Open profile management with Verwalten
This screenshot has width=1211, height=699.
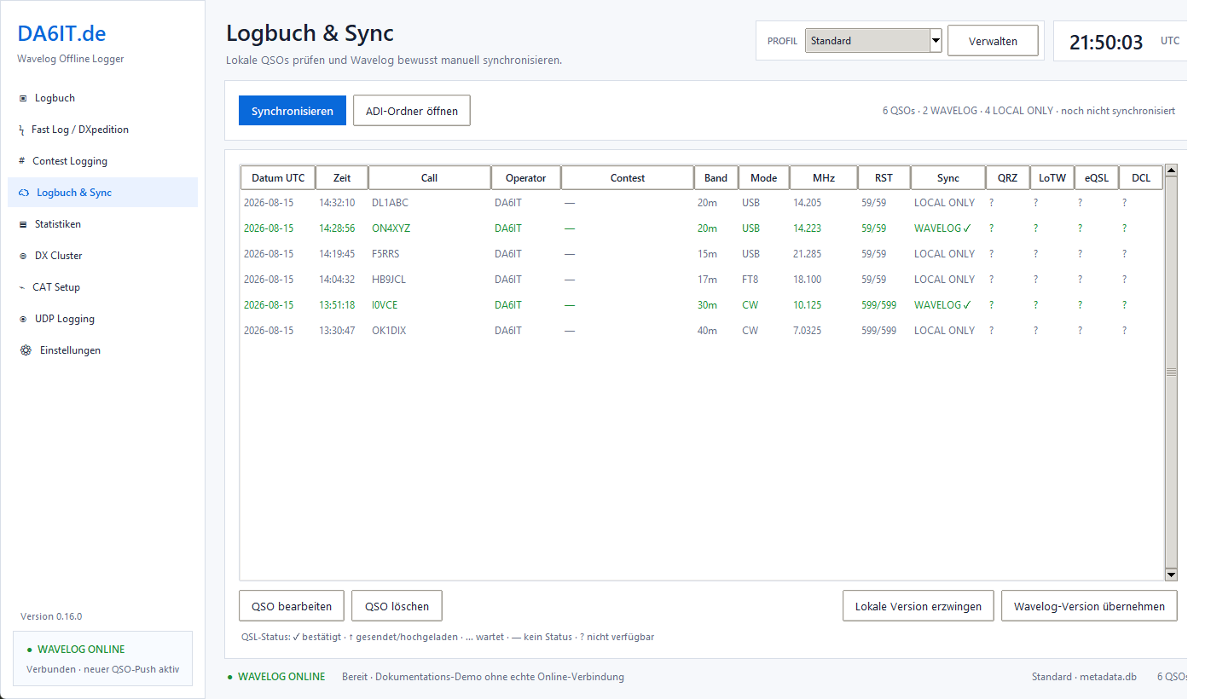993,41
